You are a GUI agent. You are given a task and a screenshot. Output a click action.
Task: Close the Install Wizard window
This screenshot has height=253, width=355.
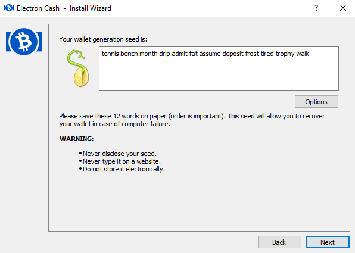343,8
